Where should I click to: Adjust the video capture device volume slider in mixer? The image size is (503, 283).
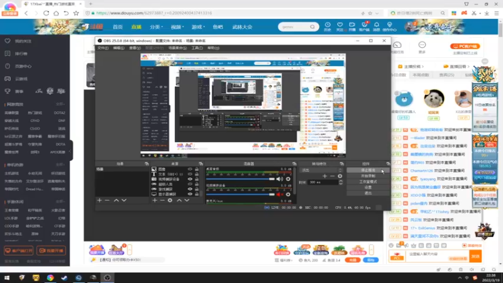pyautogui.click(x=240, y=194)
